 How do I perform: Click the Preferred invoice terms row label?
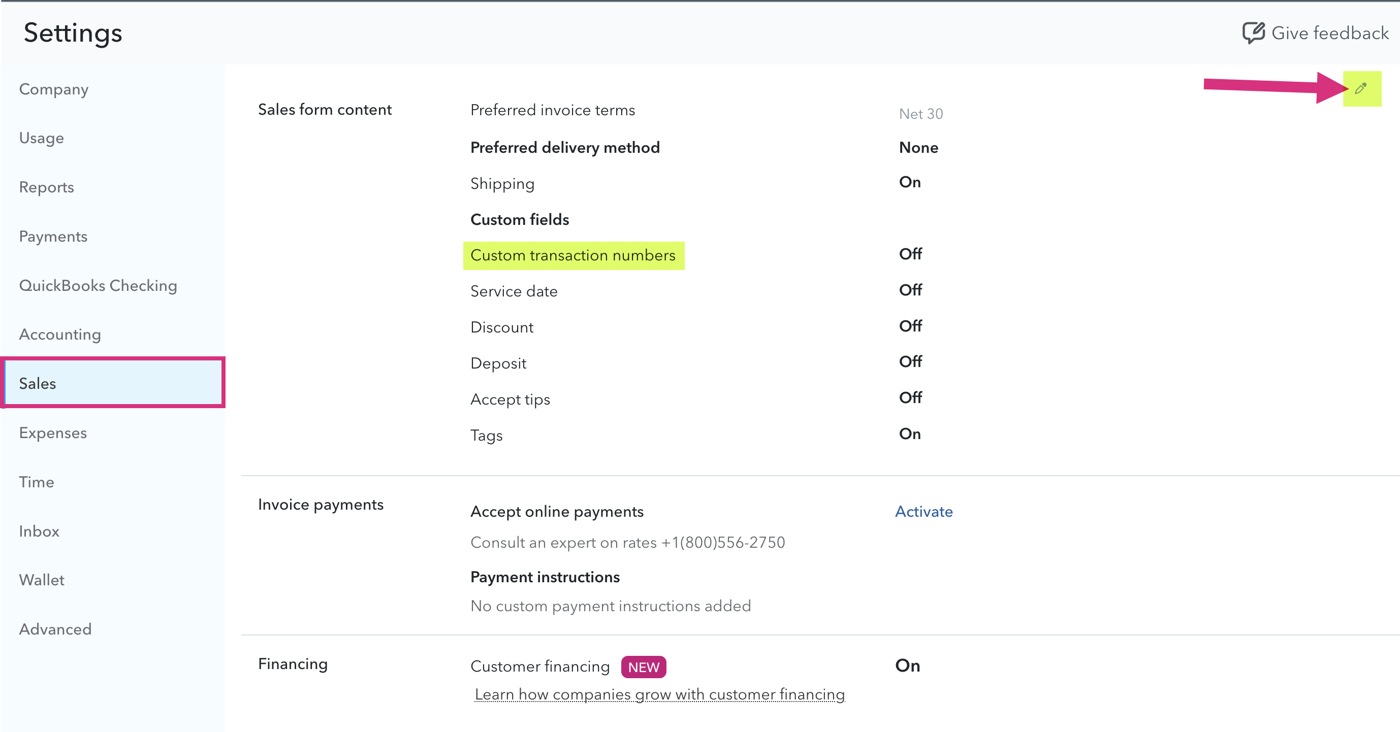tap(553, 110)
